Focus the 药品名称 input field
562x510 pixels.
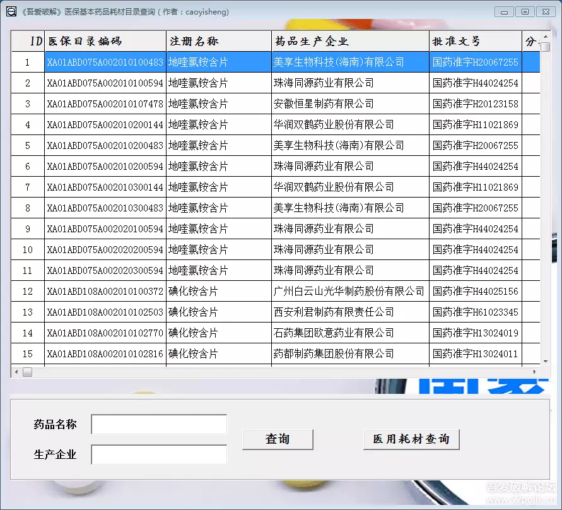(159, 424)
